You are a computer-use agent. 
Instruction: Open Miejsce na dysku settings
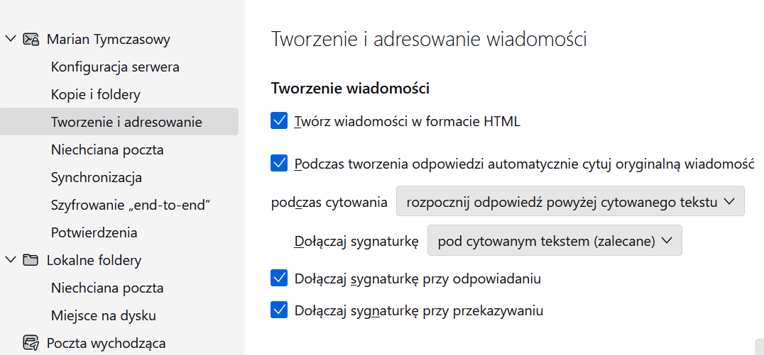pos(104,315)
